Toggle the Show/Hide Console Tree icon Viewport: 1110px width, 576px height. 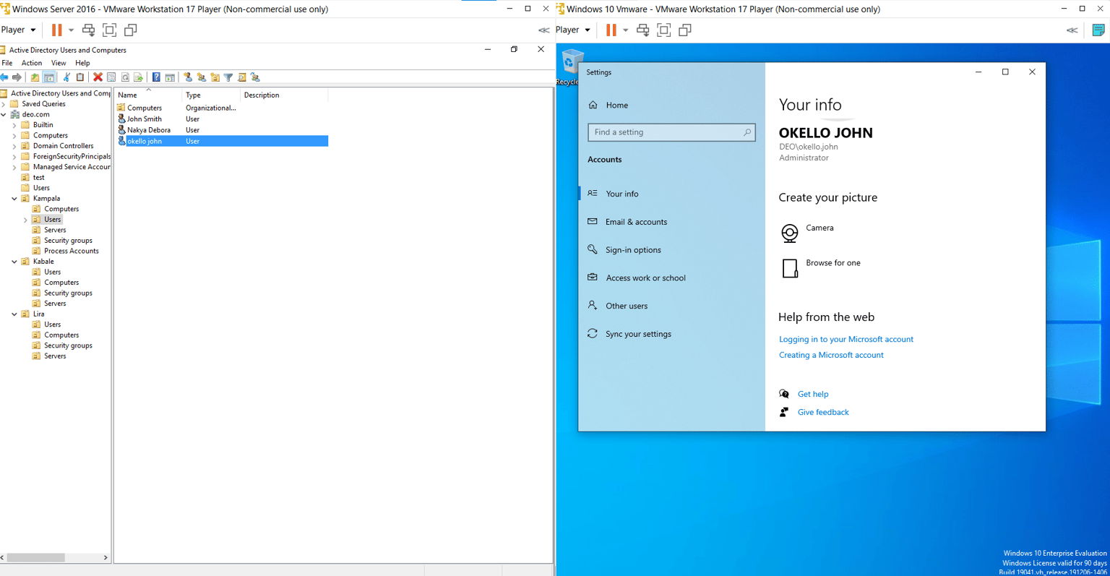tap(48, 77)
